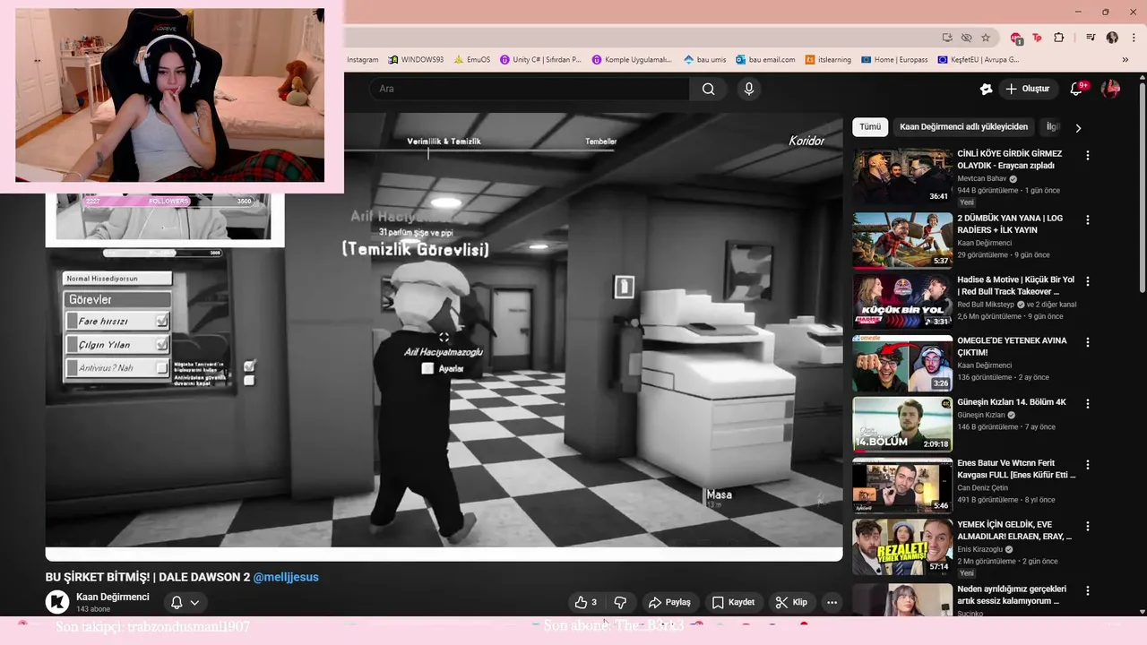
Task: Click the Oluştur create button
Action: tap(1027, 89)
